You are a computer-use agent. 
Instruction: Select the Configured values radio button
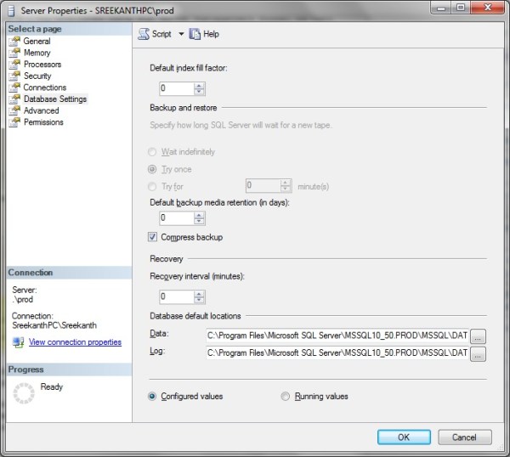(x=153, y=396)
